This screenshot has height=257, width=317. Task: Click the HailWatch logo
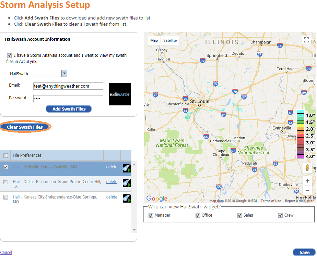tap(120, 94)
